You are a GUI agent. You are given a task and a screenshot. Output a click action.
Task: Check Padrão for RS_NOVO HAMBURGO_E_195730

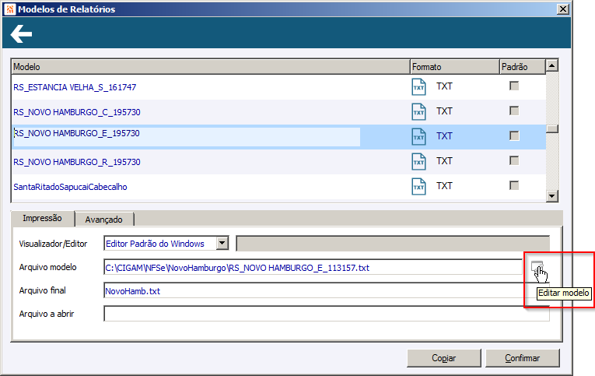click(514, 135)
